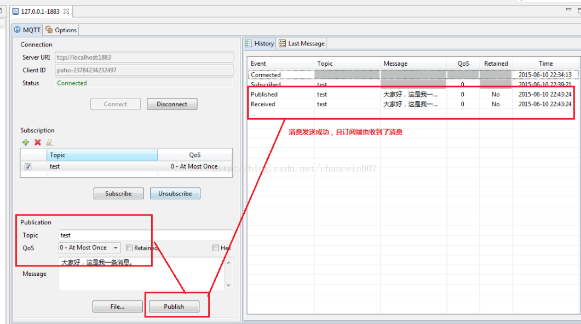Select the Received event row
Screen dimensions: 581x324
[x=413, y=104]
